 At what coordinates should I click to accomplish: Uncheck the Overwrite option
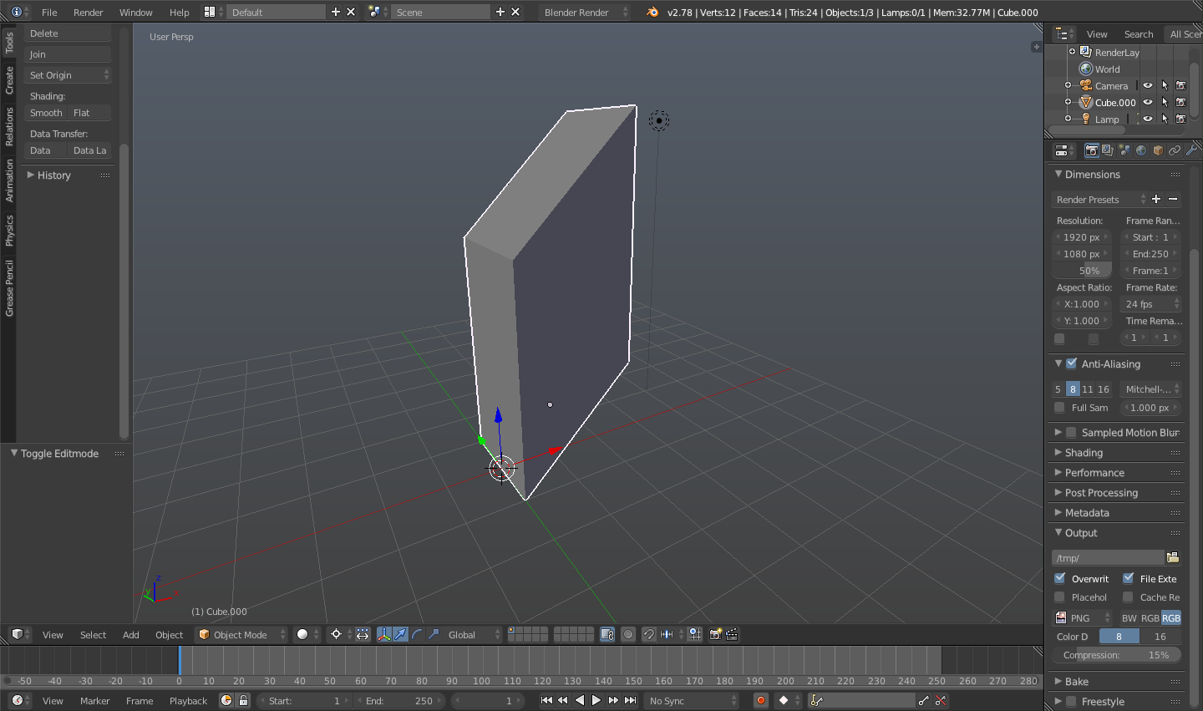point(1060,578)
